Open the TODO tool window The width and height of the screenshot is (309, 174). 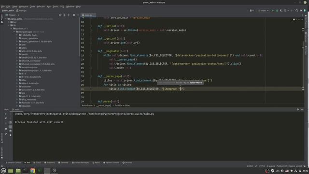coord(37,163)
